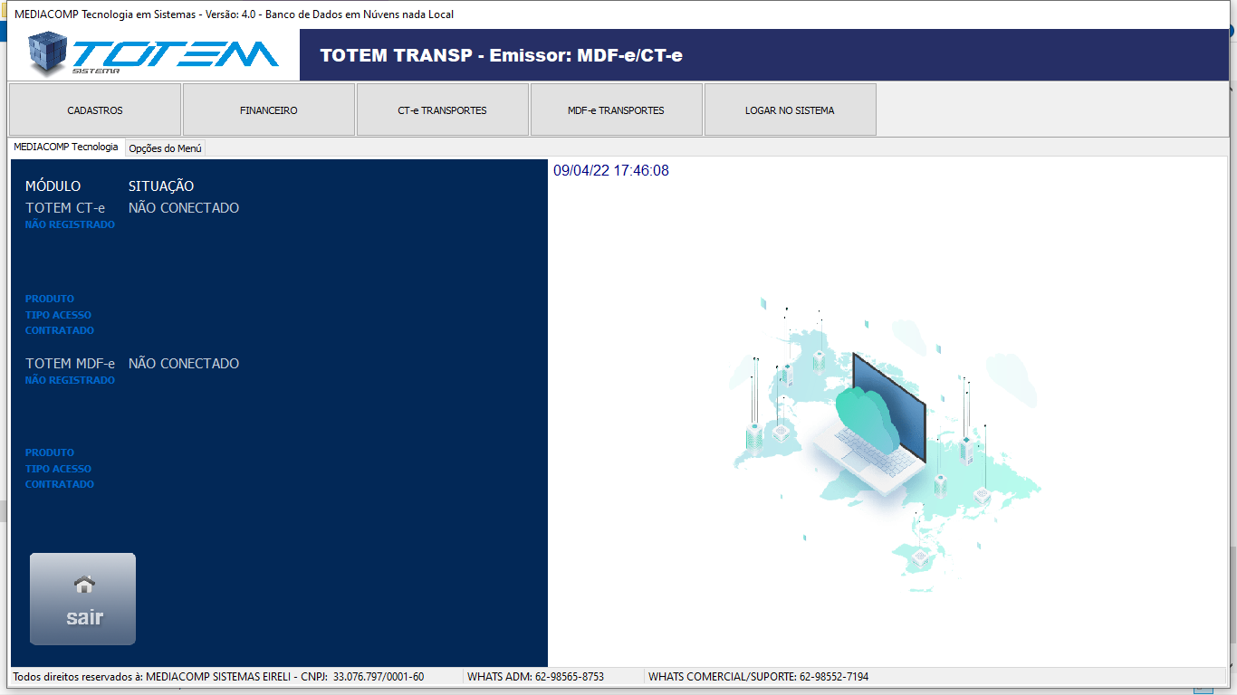
Task: Click NÃO REGISTRADO under TOTEM MDF-e
Action: [70, 380]
